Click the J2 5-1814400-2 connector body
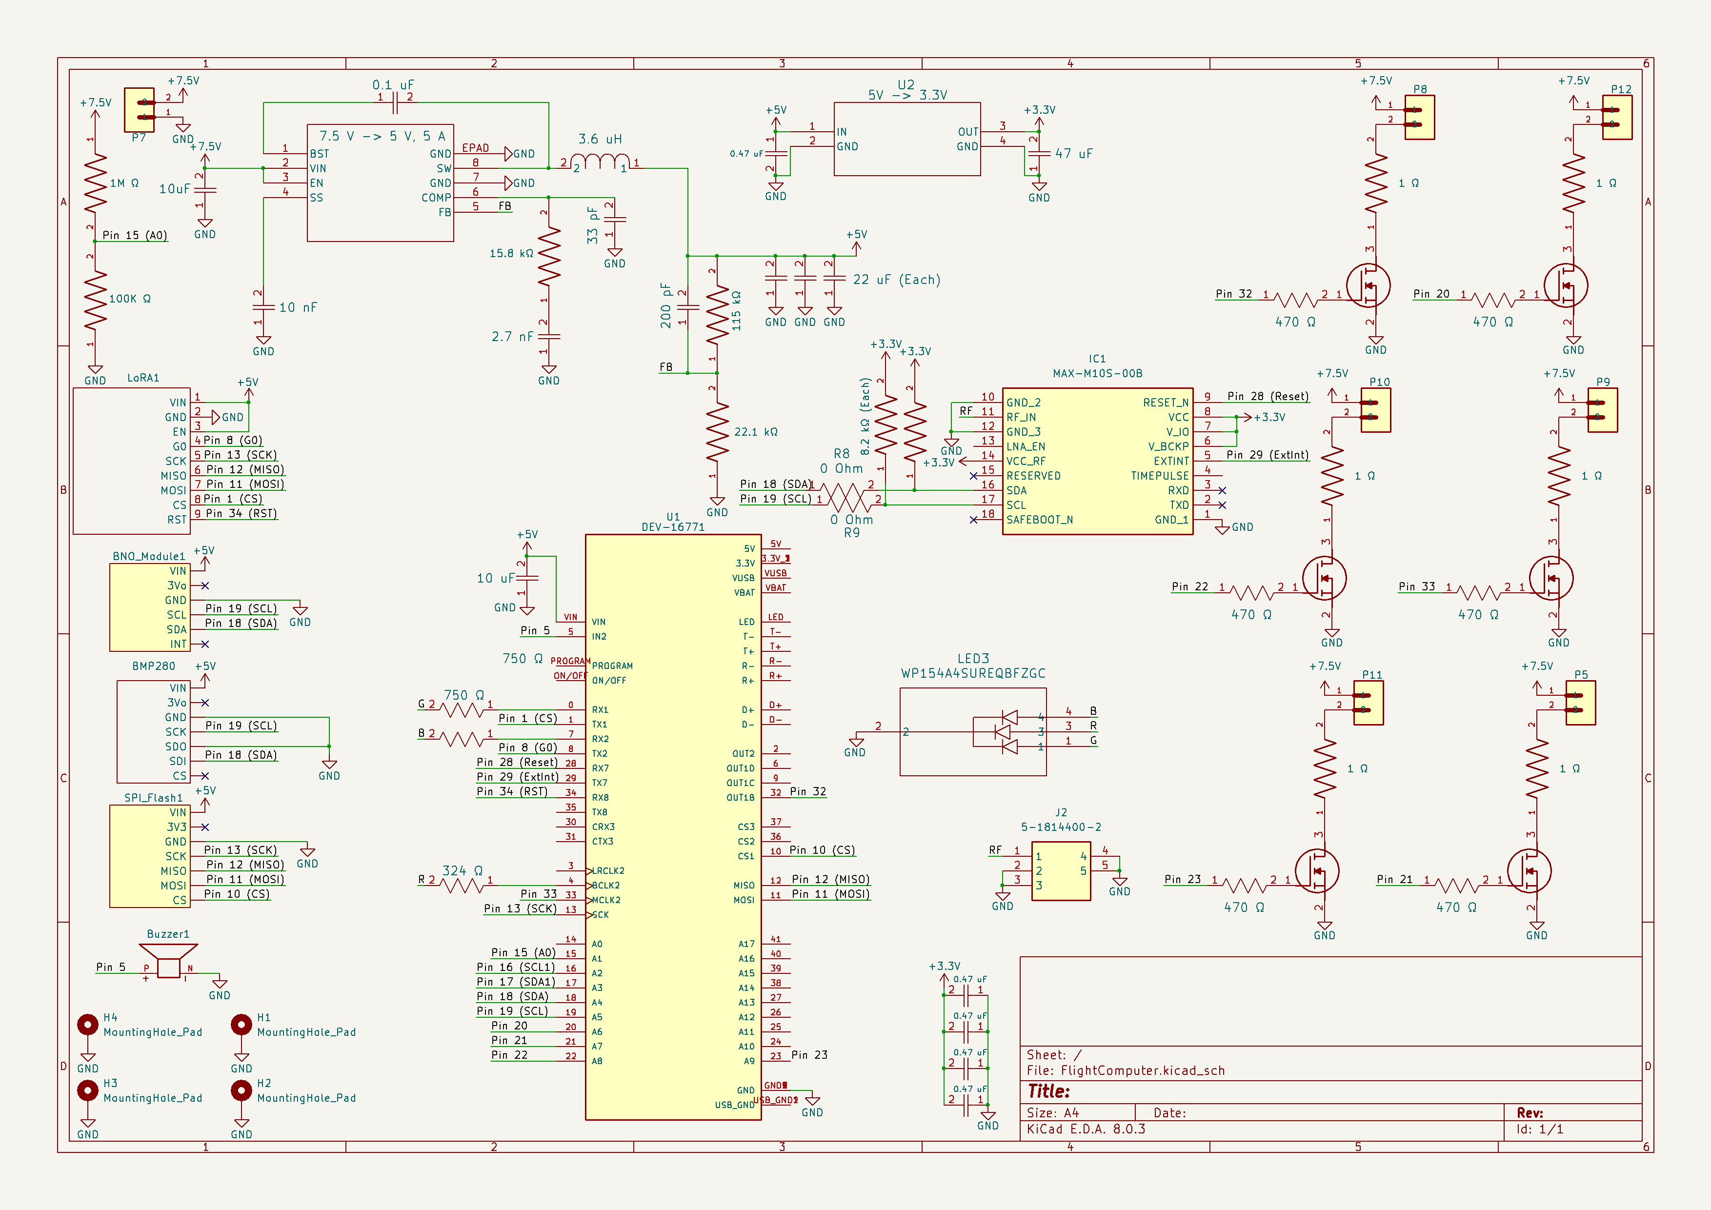This screenshot has height=1210, width=1711. 1061,871
